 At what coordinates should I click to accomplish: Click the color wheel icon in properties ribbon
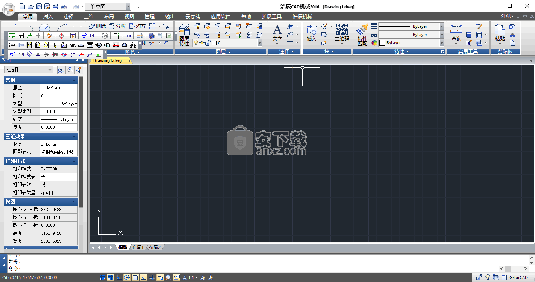(374, 43)
